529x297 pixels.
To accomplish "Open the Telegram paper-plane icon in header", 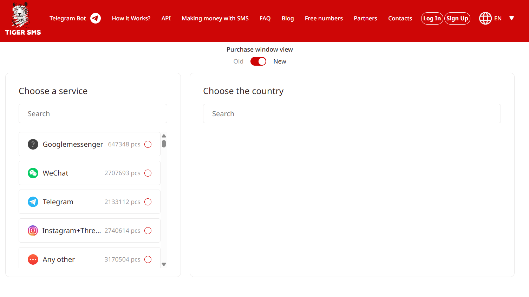I will (96, 18).
